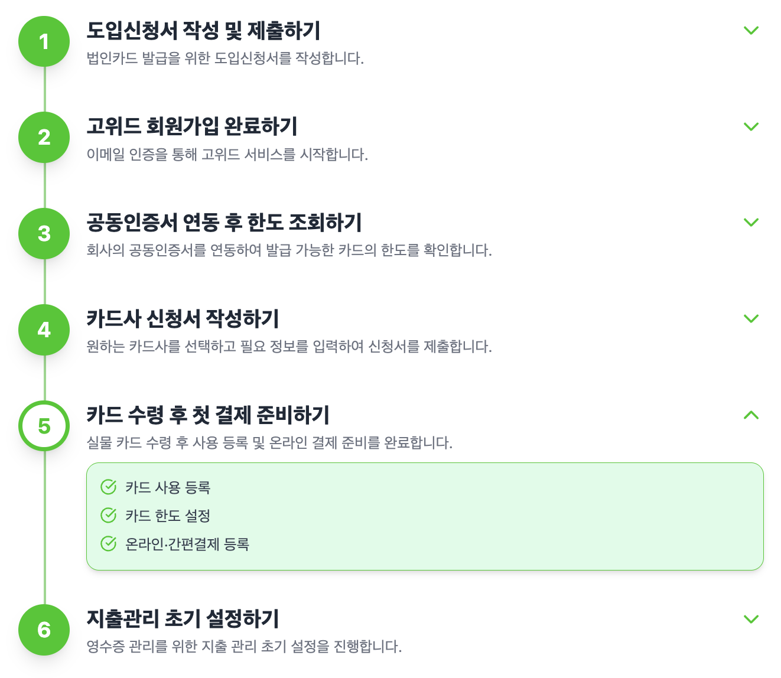Click the step 3 number circle
This screenshot has height=678, width=781.
point(44,234)
